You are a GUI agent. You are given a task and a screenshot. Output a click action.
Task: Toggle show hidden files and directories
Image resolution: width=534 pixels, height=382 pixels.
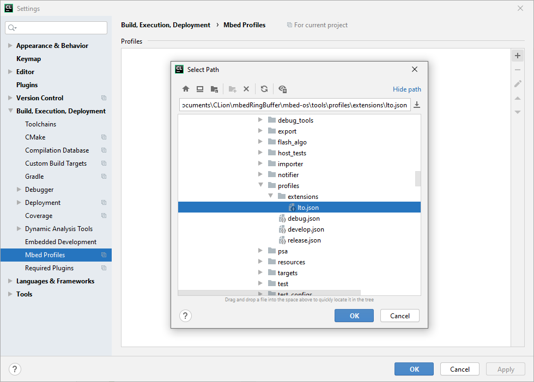click(282, 89)
